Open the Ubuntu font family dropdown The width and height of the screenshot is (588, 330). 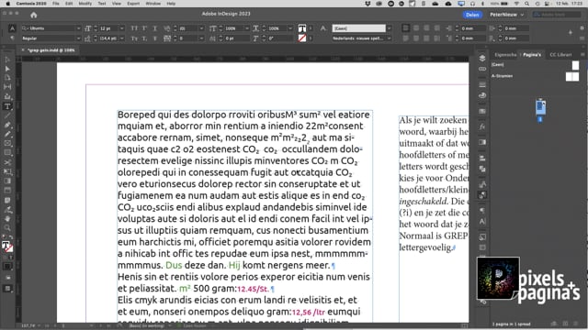[x=78, y=28]
